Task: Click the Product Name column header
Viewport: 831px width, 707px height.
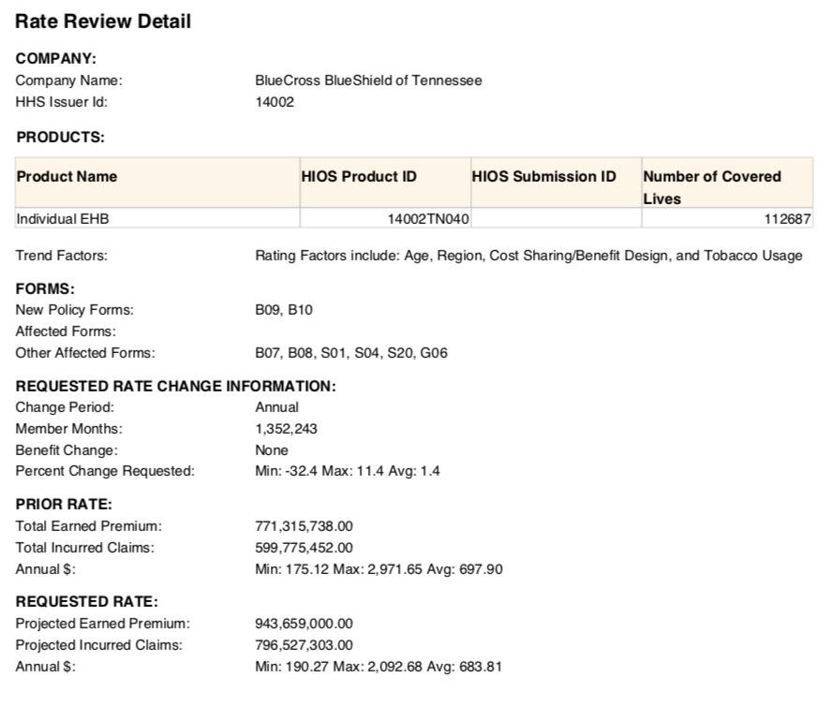Action: (x=67, y=177)
